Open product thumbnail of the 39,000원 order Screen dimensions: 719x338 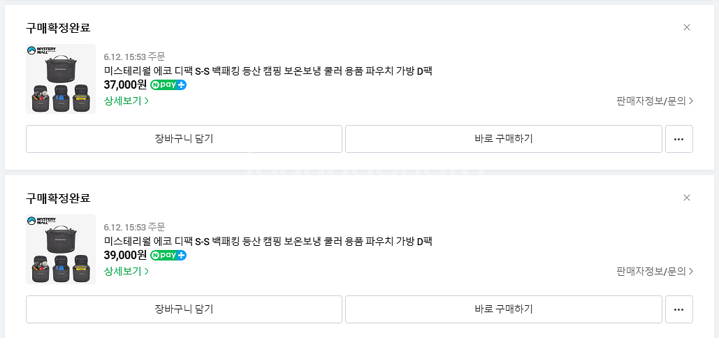click(x=61, y=249)
